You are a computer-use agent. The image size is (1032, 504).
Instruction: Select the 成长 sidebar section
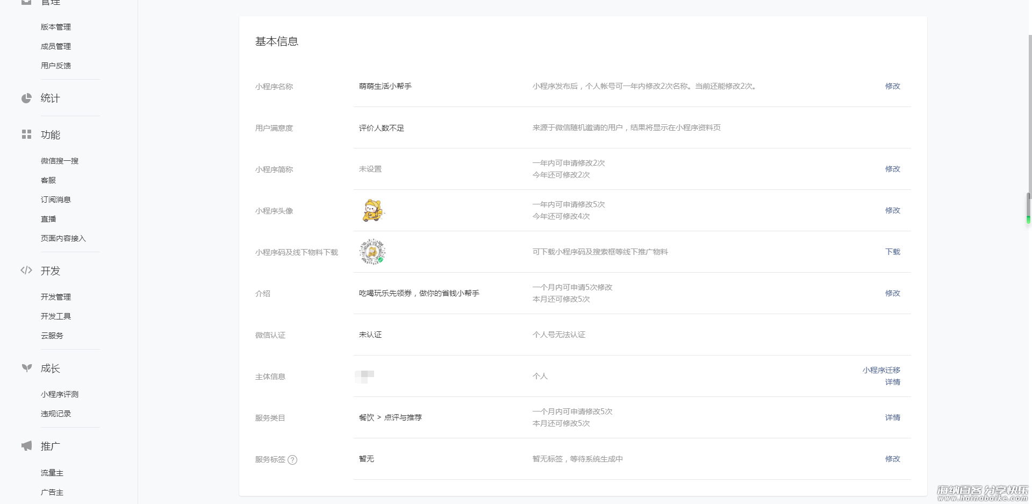[51, 368]
